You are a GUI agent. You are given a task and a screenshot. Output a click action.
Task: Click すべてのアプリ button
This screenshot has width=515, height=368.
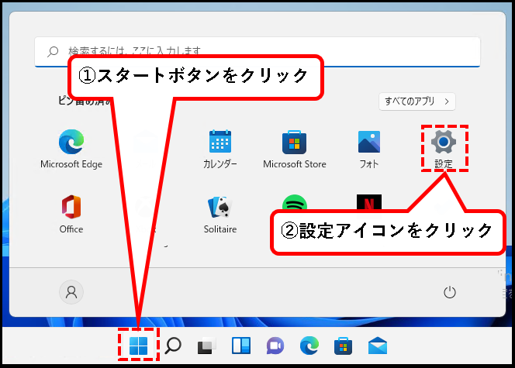click(417, 101)
